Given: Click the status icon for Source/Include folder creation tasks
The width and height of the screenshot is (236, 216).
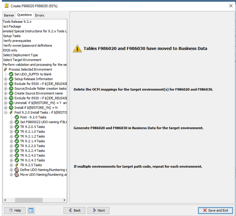Looking at the screenshot, I should (x=11, y=89).
